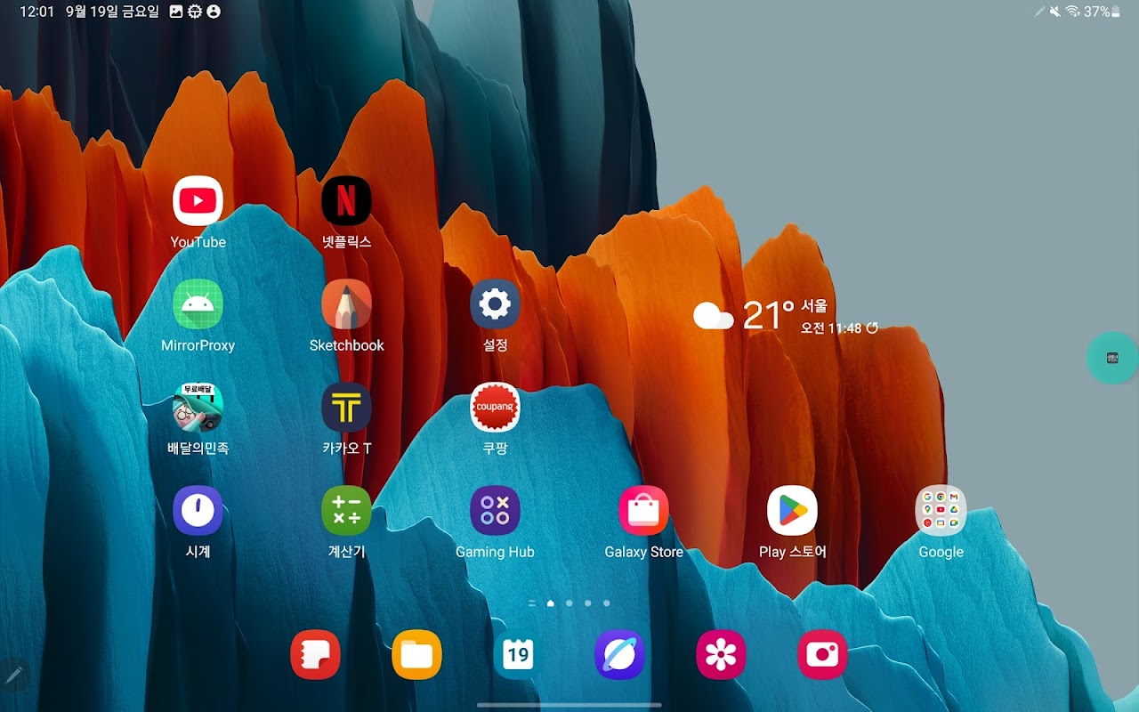Open the edge panel handle
Viewport: 1139px width, 712px height.
pyautogui.click(x=1112, y=358)
